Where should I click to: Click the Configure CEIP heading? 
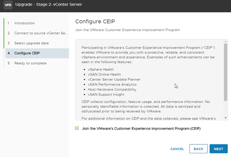click(95, 22)
